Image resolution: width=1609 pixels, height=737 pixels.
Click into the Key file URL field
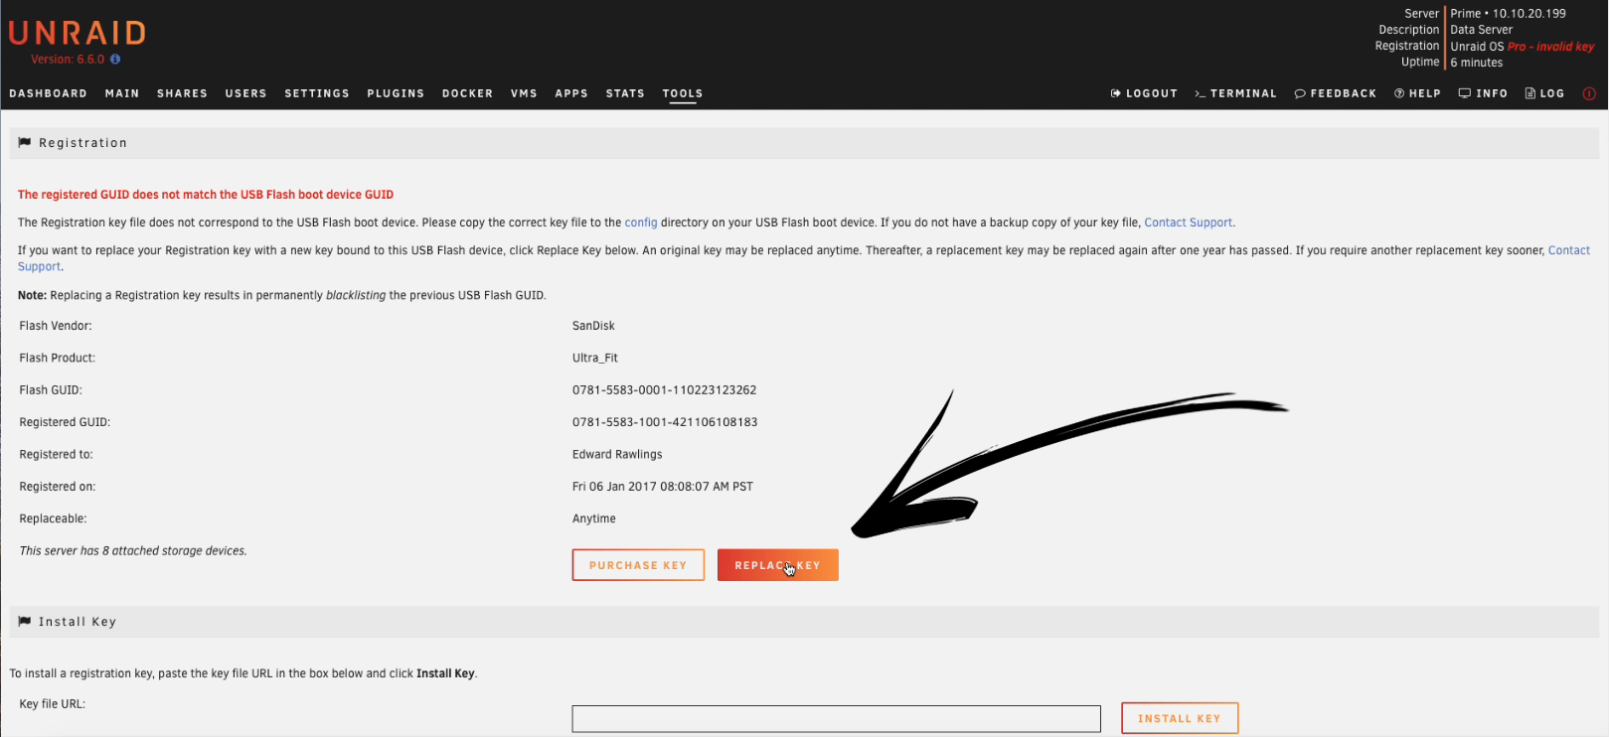coord(836,718)
